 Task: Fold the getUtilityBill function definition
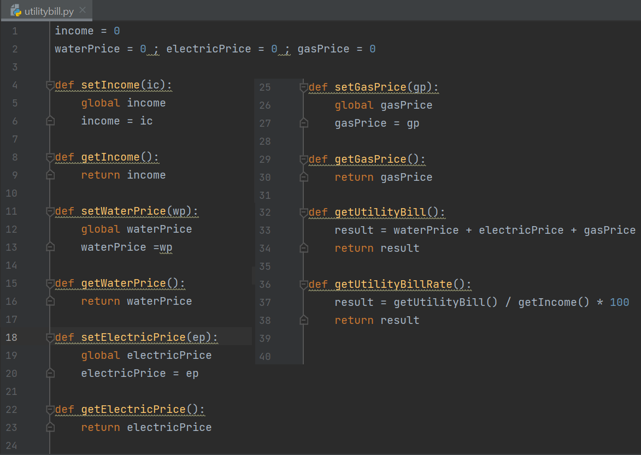tap(304, 213)
